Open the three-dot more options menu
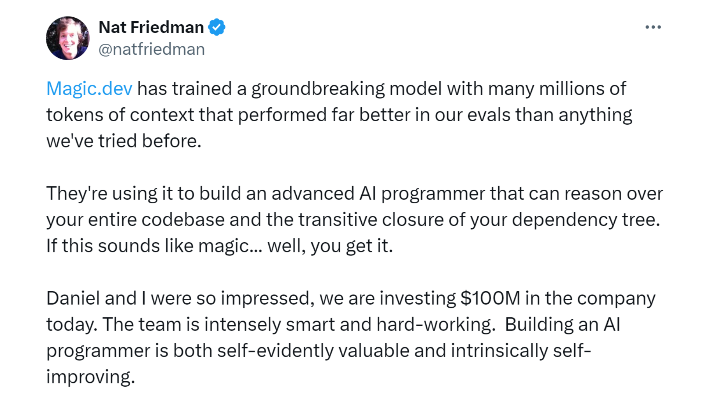The height and width of the screenshot is (397, 705). [653, 27]
